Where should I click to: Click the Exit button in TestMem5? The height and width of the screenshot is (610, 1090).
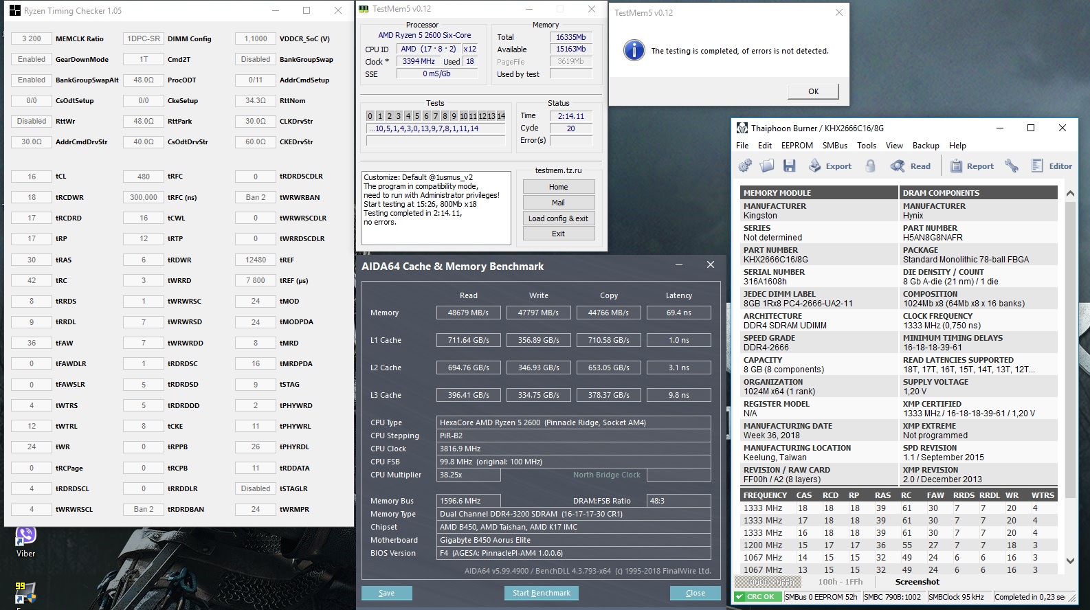(x=558, y=234)
